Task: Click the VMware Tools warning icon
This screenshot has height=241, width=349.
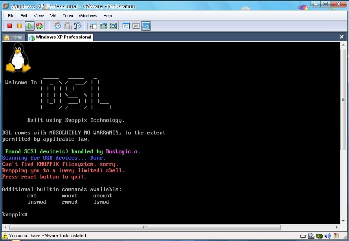Action: pyautogui.click(x=5, y=236)
